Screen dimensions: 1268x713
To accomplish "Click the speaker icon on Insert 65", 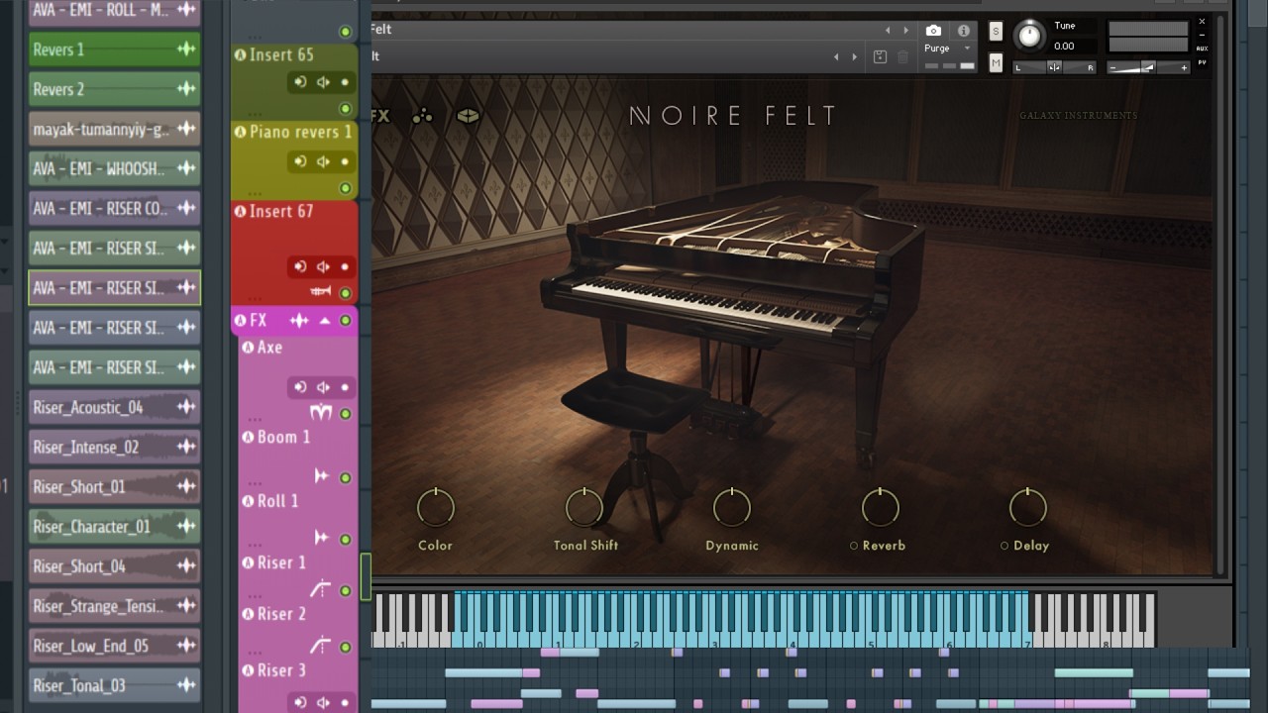I will 323,82.
